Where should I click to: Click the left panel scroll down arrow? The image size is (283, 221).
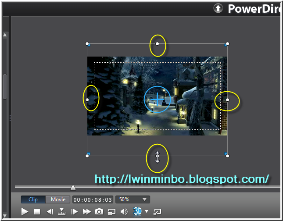coord(5,216)
